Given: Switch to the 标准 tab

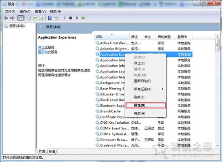Looking at the screenshot, I should pyautogui.click(x=52, y=152).
